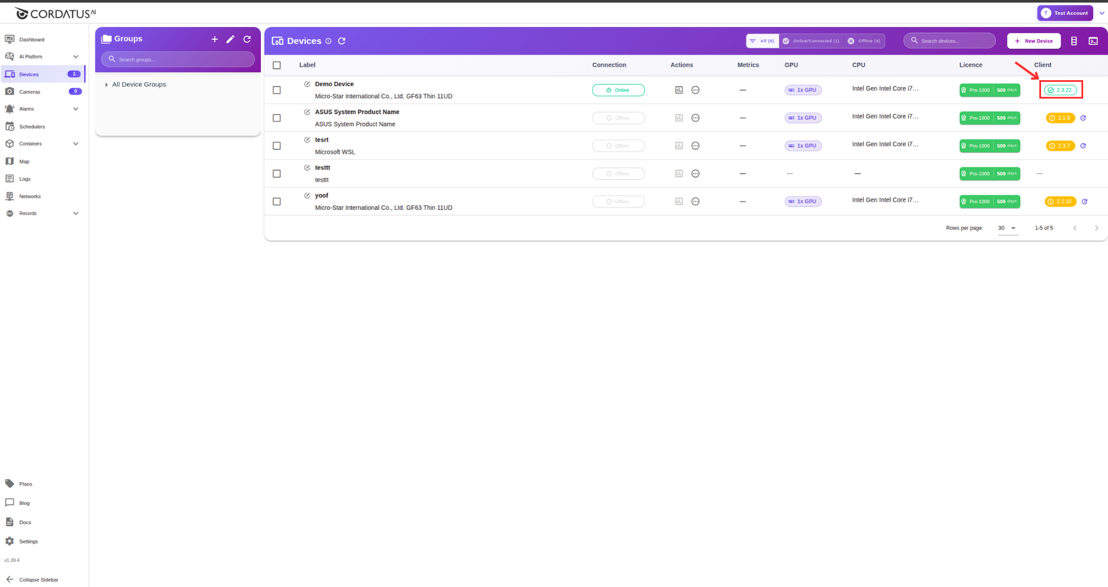The height and width of the screenshot is (587, 1108).
Task: Filter by Online/Connected devices
Action: (811, 41)
